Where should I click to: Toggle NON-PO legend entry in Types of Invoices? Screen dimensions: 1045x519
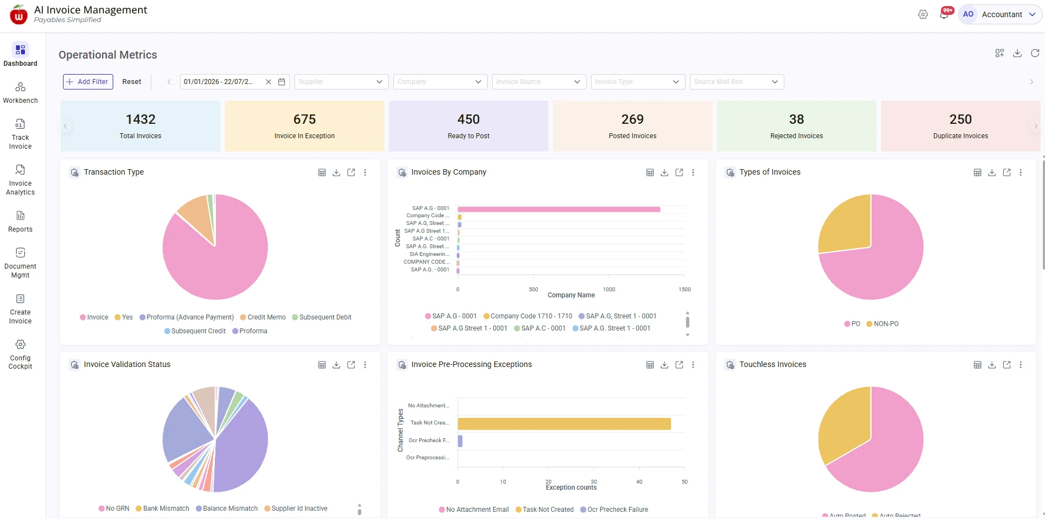[882, 324]
